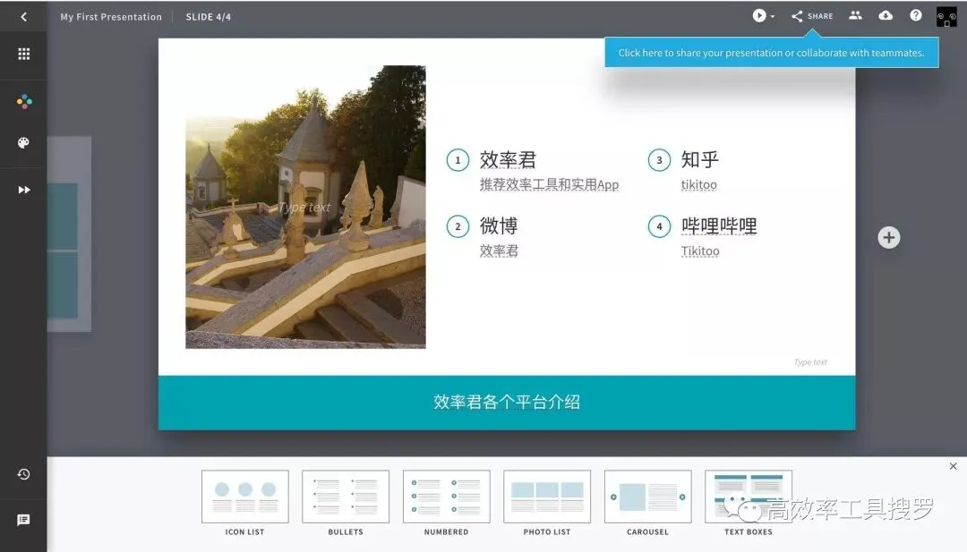Click the bottom-right Type text footer
967x552 pixels.
point(810,362)
